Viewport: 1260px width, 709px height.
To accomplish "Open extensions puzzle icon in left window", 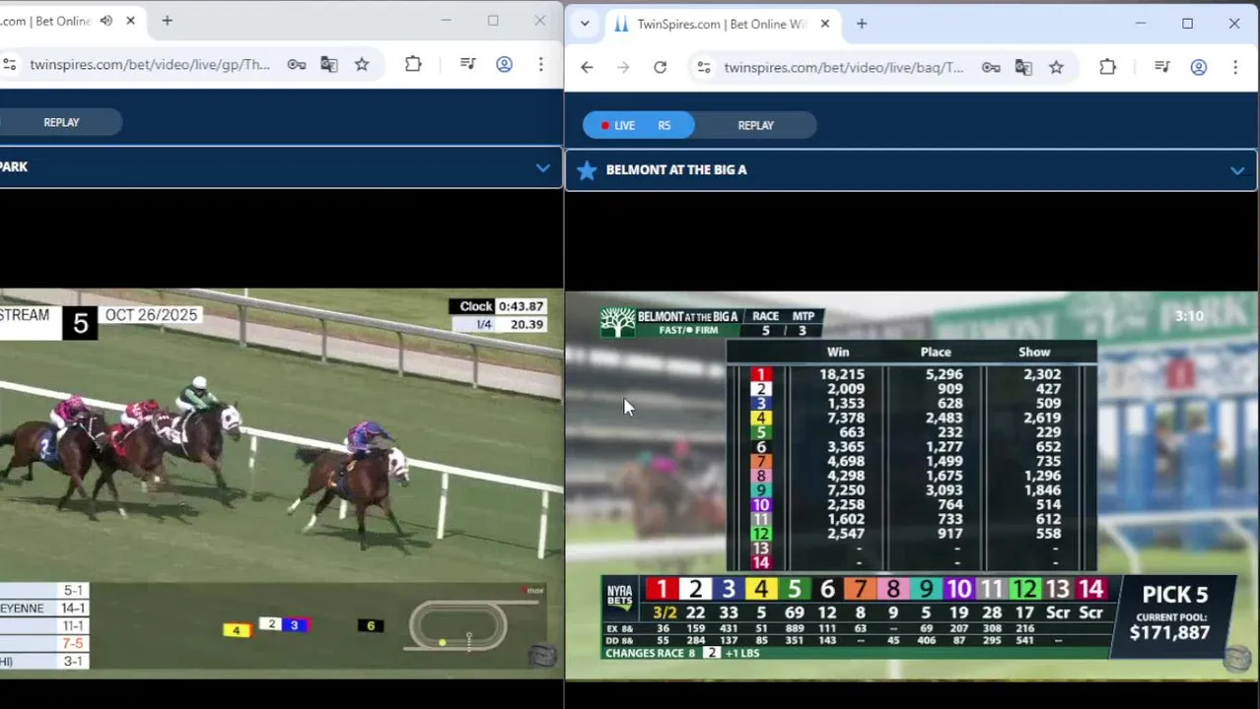I will click(413, 64).
